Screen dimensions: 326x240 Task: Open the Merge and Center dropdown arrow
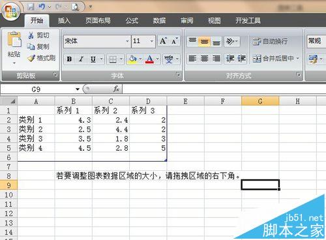pyautogui.click(x=297, y=58)
